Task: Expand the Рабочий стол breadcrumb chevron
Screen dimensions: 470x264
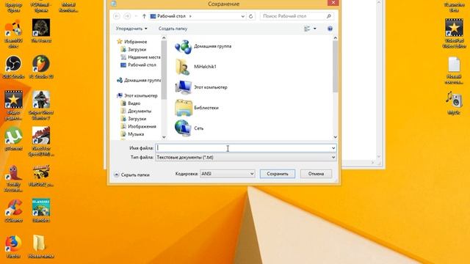Action: (190, 16)
